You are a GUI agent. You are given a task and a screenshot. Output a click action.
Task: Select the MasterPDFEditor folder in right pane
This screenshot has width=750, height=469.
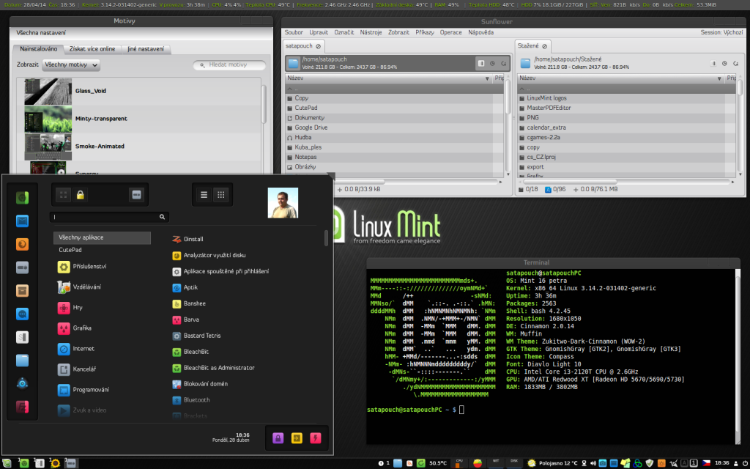[x=627, y=108]
